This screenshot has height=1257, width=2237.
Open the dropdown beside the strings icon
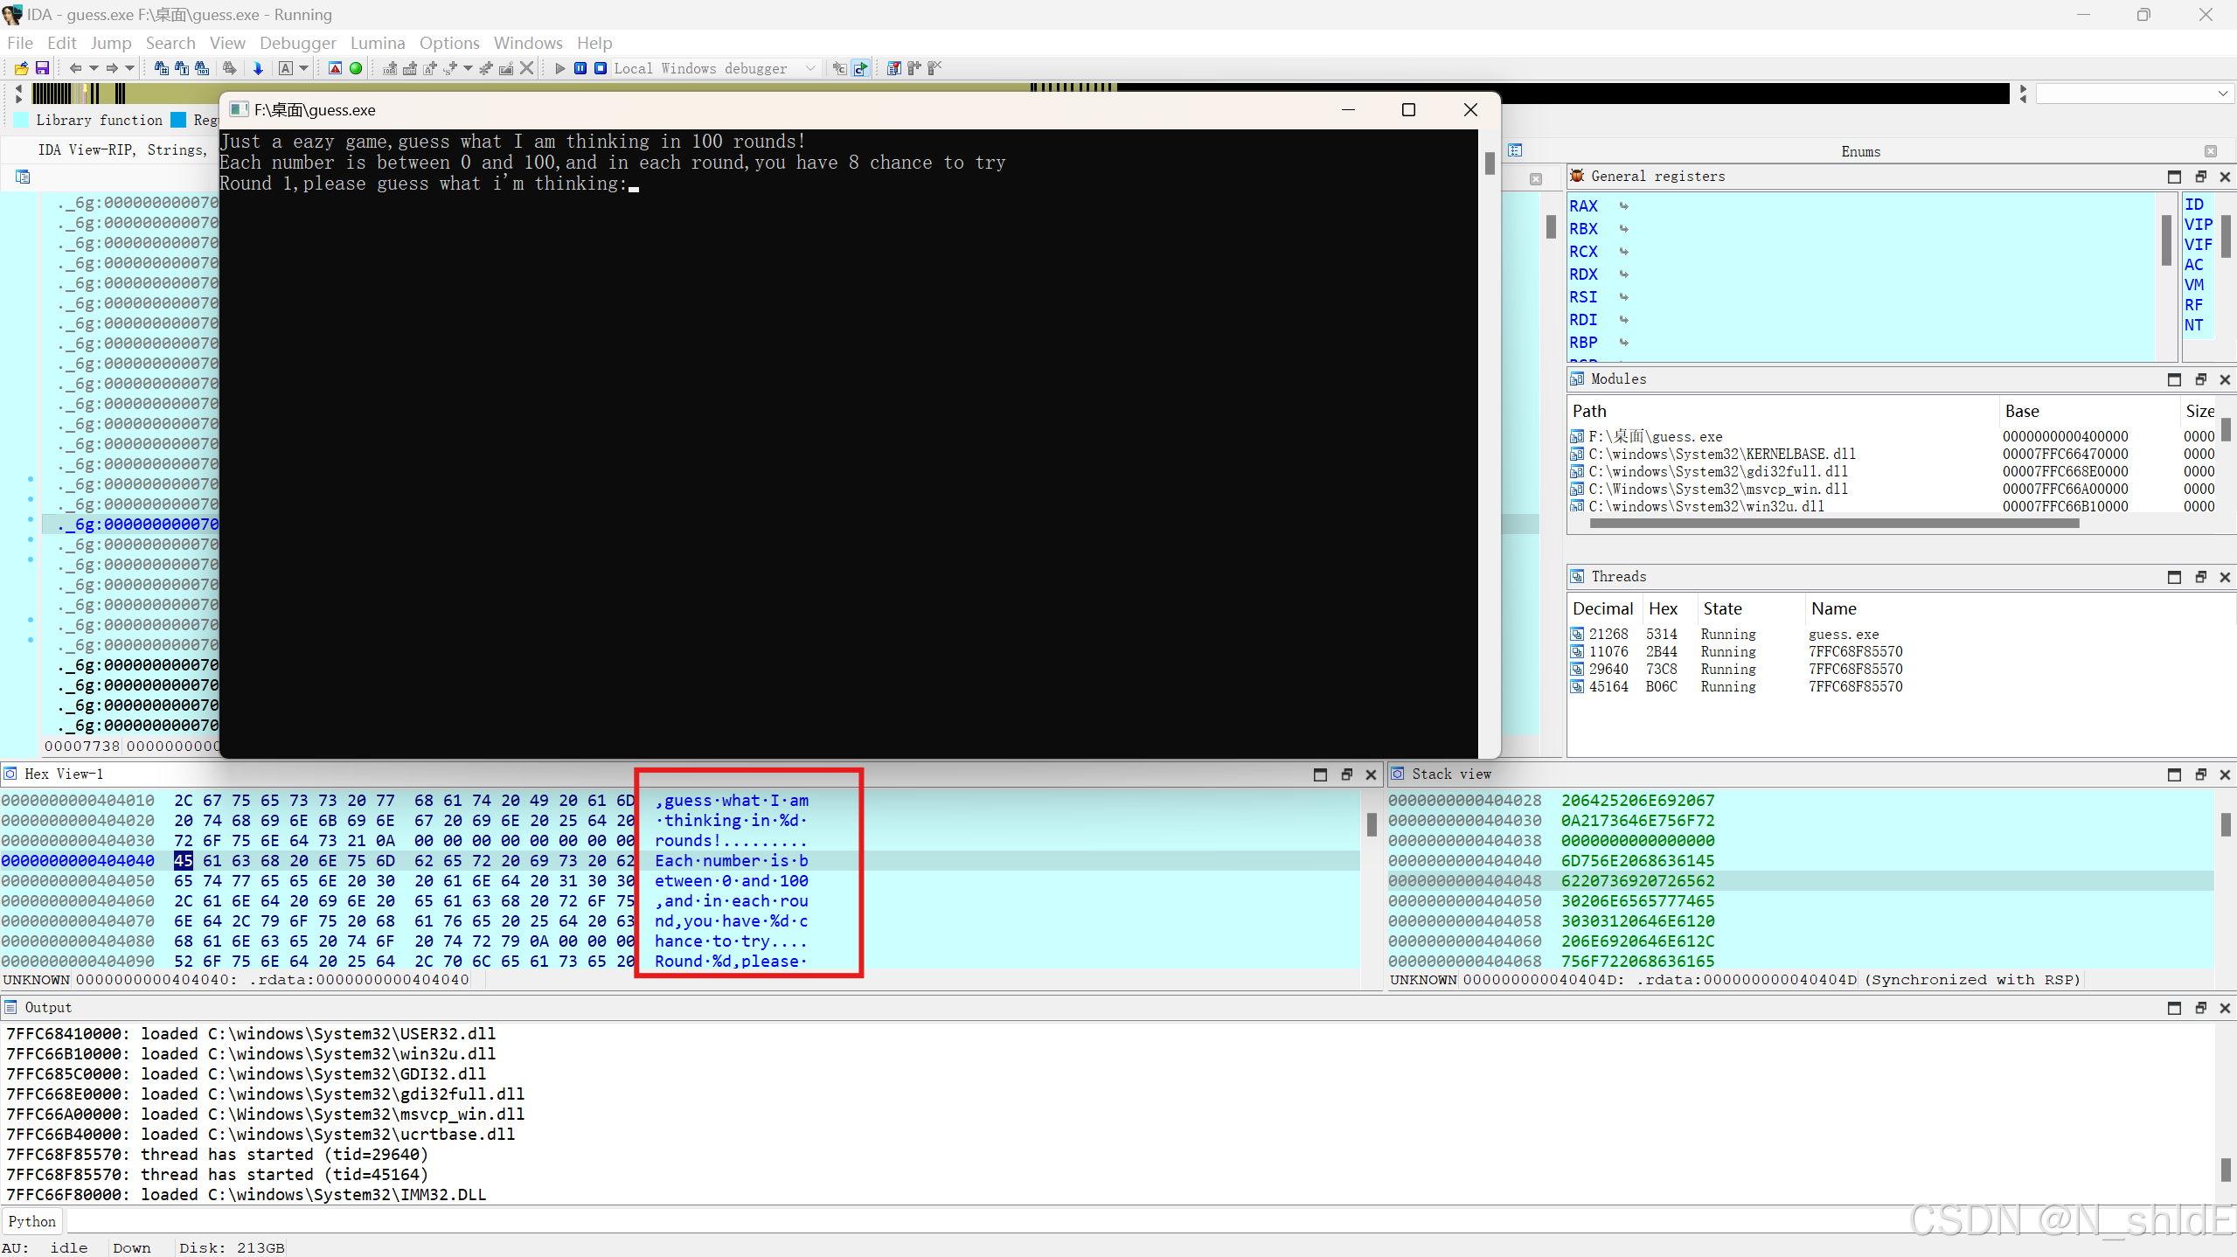pos(302,68)
